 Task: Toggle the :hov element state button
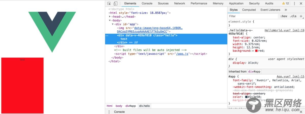(284, 16)
